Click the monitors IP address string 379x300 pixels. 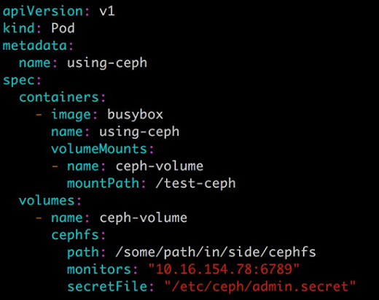(224, 269)
